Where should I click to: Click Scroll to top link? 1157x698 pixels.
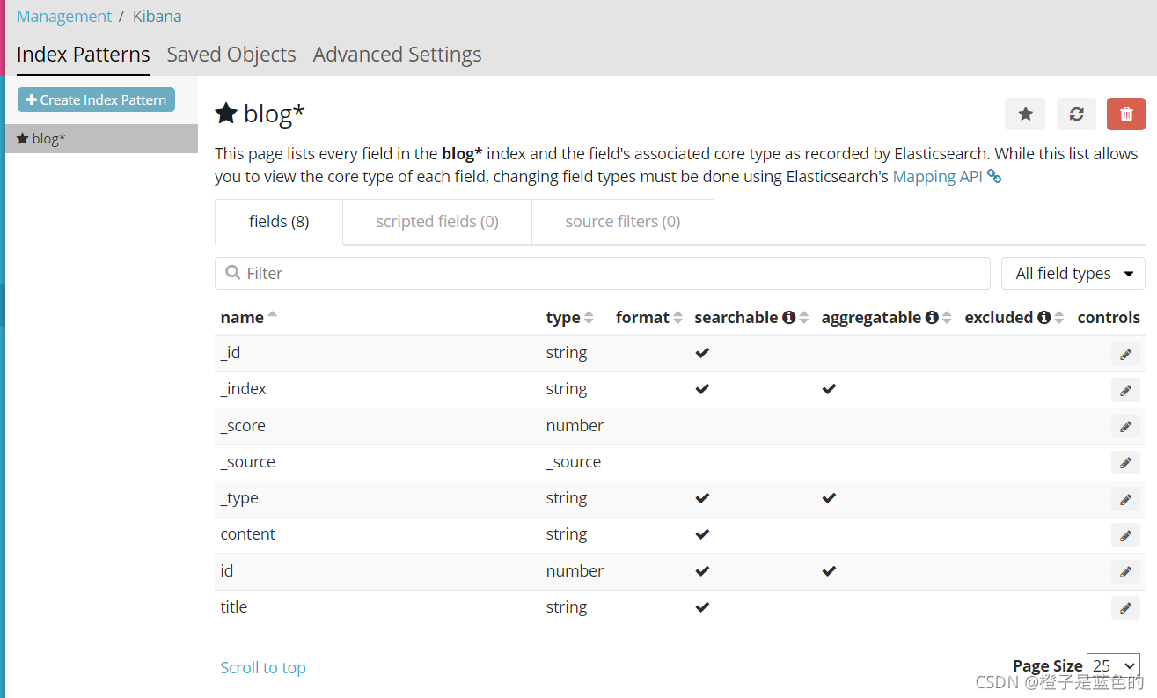[263, 667]
